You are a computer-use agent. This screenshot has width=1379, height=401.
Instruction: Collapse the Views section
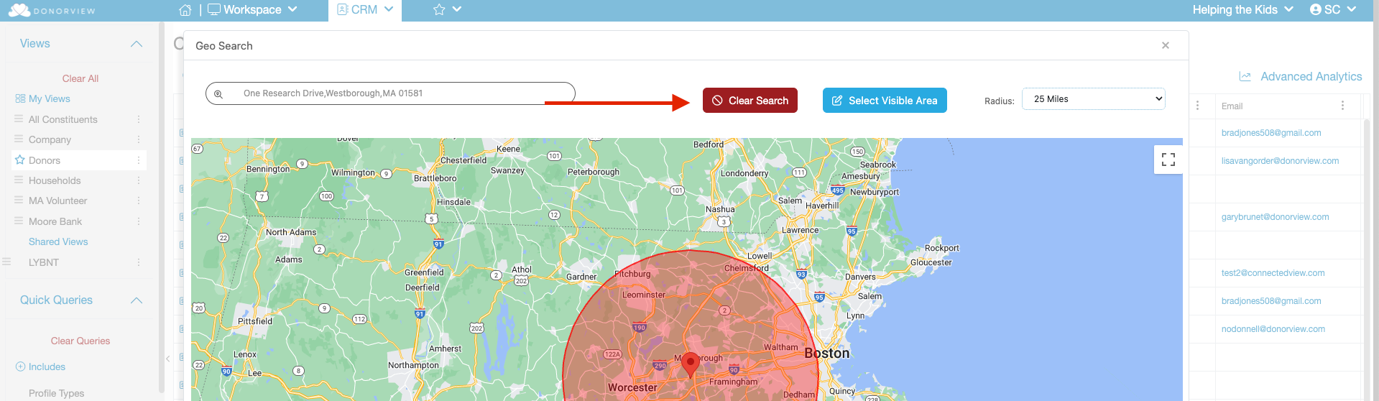coord(137,44)
